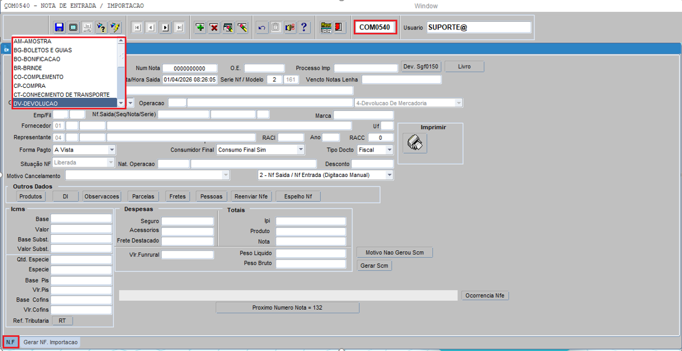The width and height of the screenshot is (682, 351).
Task: Click the Ocorrencia Nfe button
Action: (485, 296)
